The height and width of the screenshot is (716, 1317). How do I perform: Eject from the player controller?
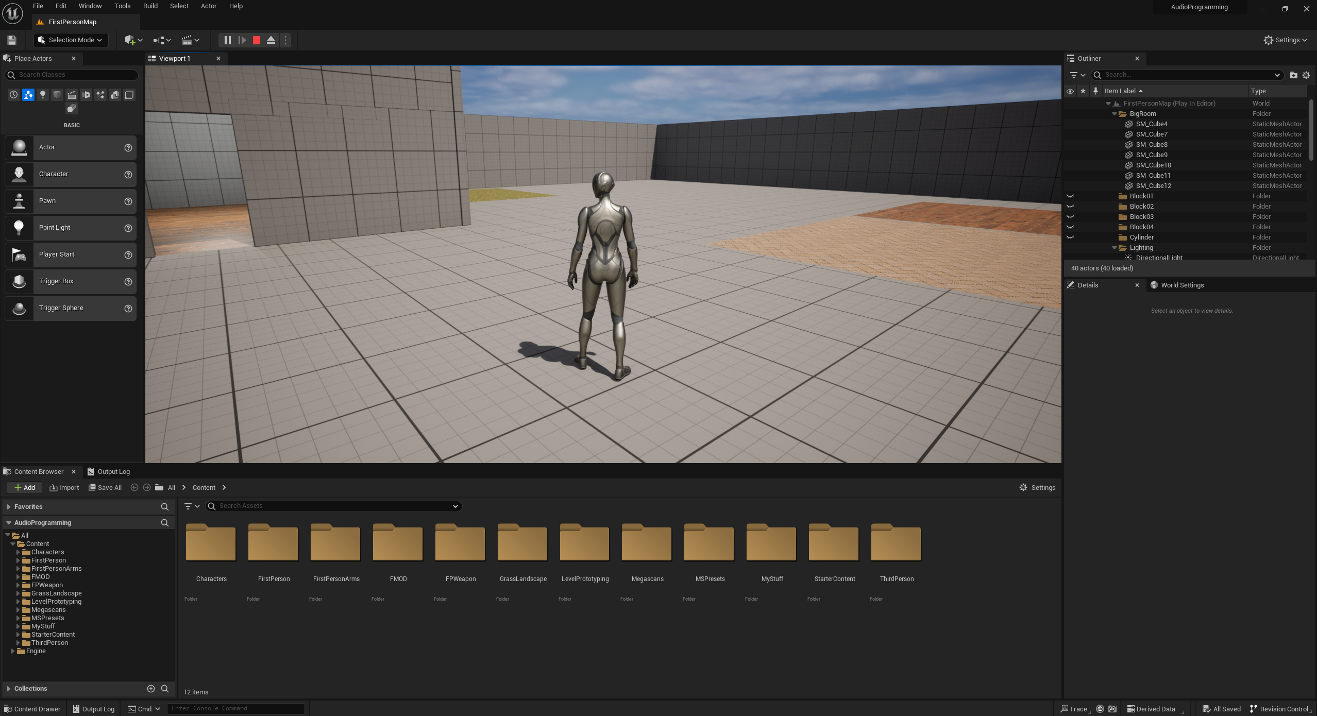(271, 40)
